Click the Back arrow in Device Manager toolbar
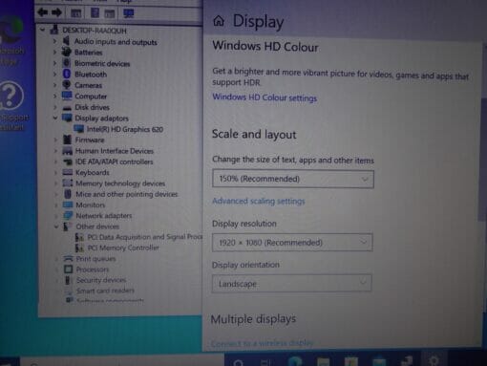Image resolution: width=487 pixels, height=366 pixels. click(x=42, y=12)
